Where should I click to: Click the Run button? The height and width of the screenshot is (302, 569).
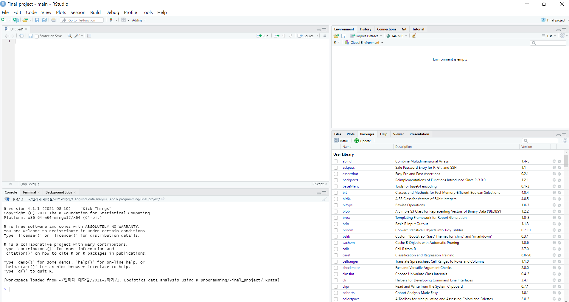262,36
